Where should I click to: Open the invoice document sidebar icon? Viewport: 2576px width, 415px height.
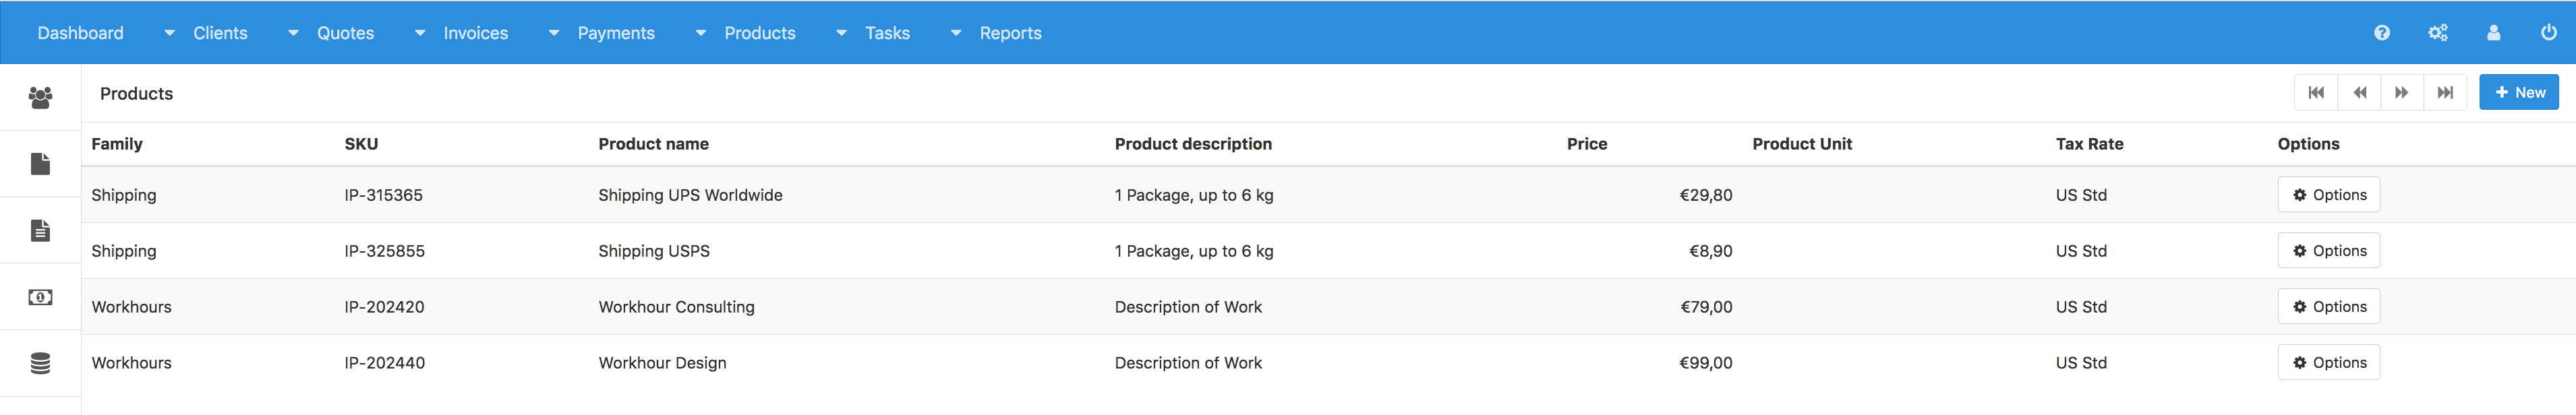tap(40, 231)
